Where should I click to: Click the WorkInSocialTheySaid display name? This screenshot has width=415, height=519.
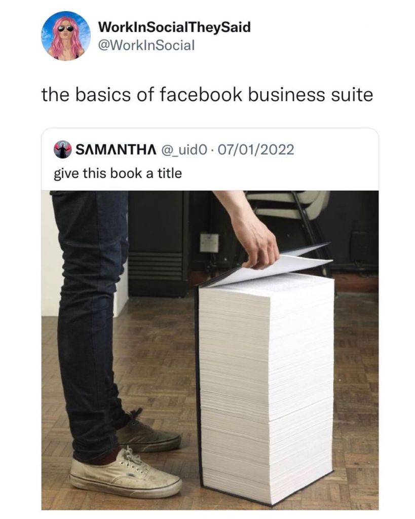tap(174, 27)
